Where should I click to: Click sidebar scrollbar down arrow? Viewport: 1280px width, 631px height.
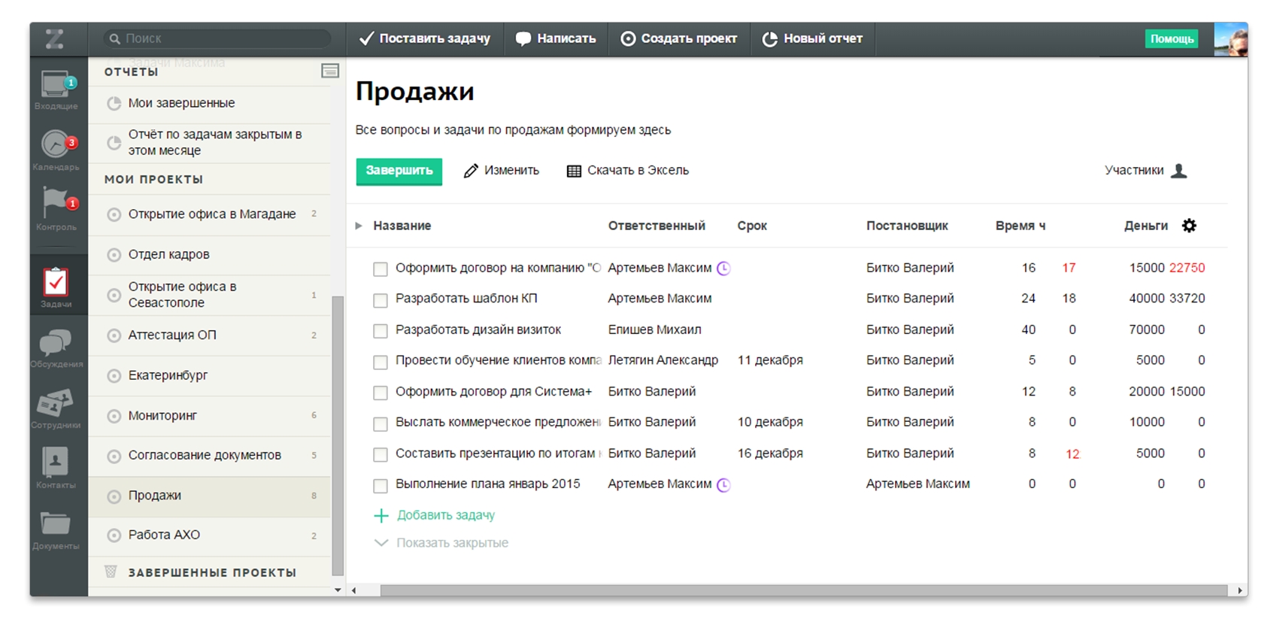[338, 590]
